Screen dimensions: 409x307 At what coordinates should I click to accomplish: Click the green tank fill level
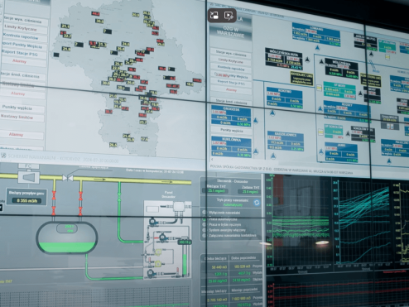(66, 247)
